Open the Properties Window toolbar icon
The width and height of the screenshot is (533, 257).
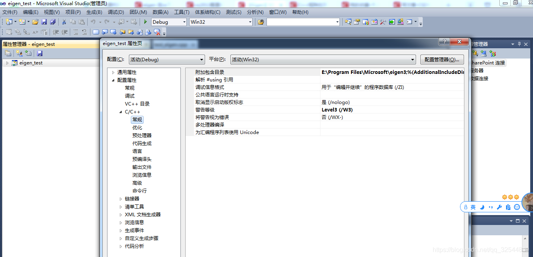(357, 22)
